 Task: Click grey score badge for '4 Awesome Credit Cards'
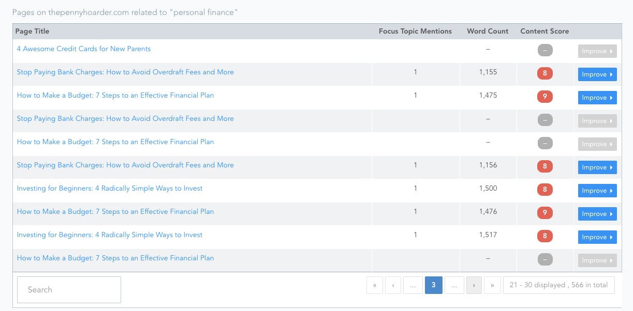coord(544,50)
